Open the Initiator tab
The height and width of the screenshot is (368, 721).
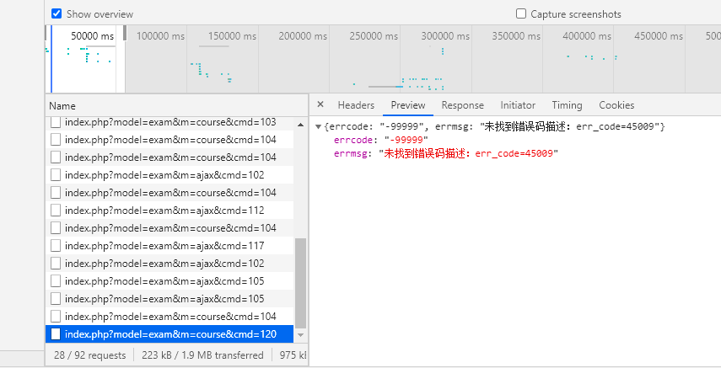518,105
